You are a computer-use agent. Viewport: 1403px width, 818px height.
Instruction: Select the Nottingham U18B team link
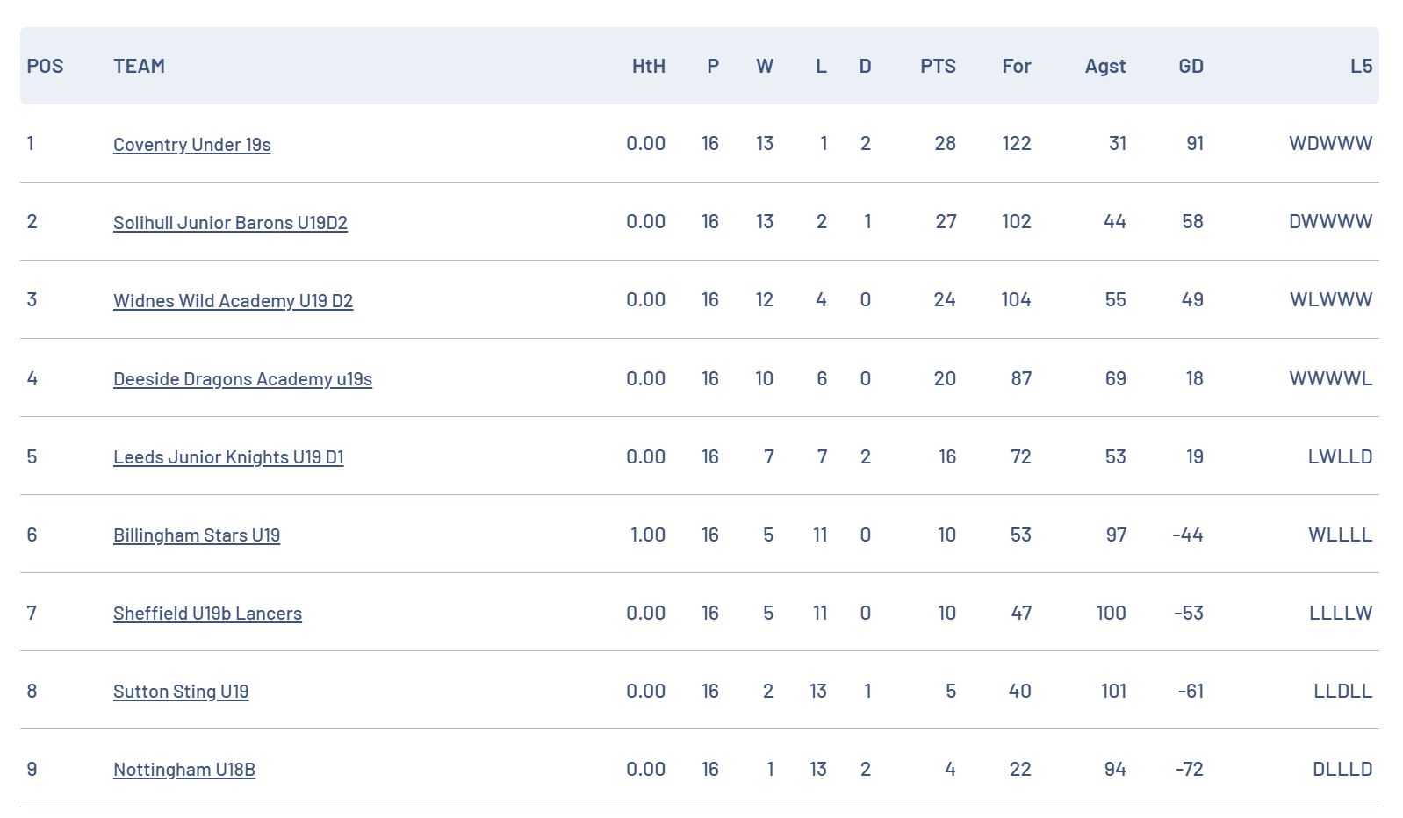[184, 770]
